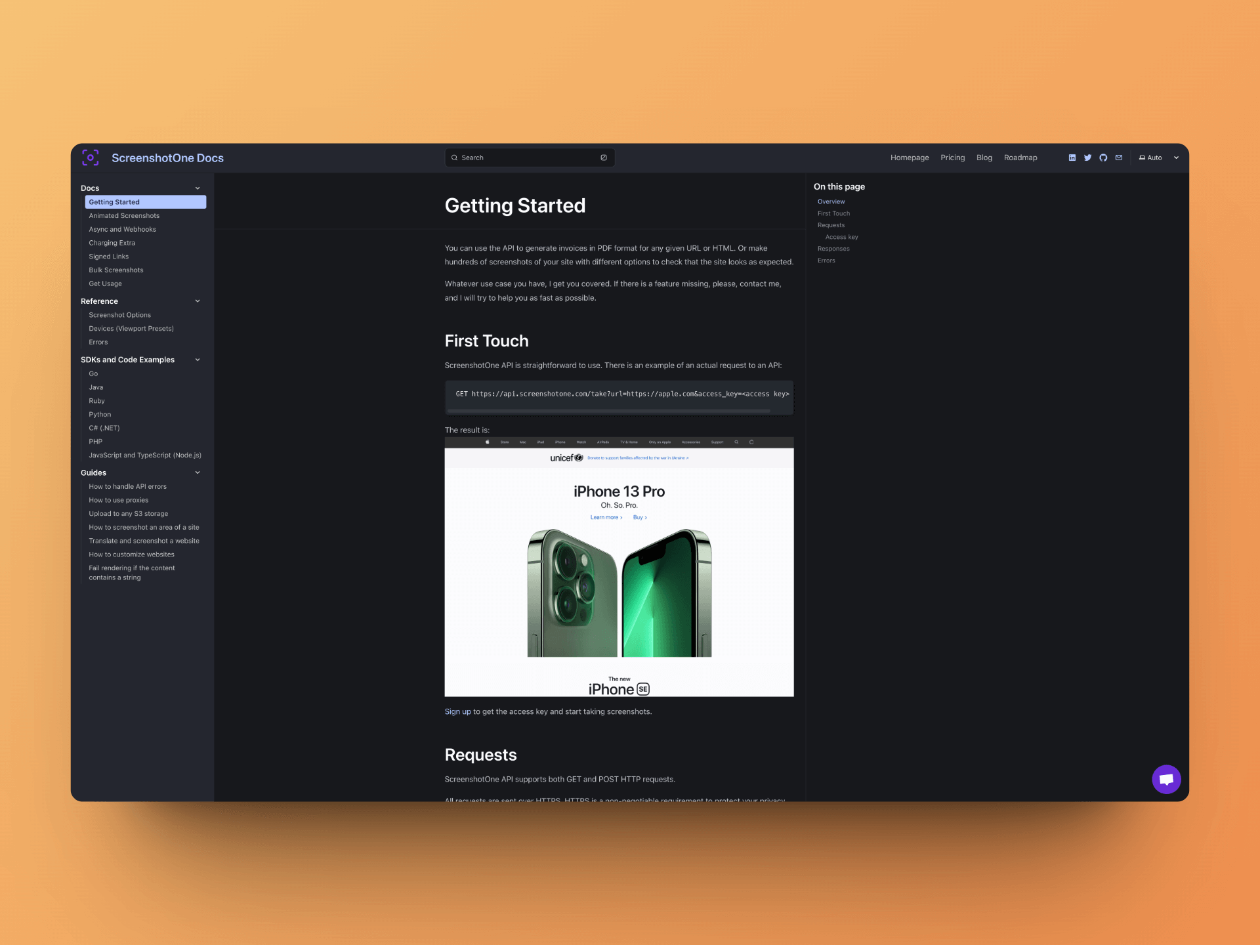Click the Sign up link
The width and height of the screenshot is (1260, 945).
457,711
